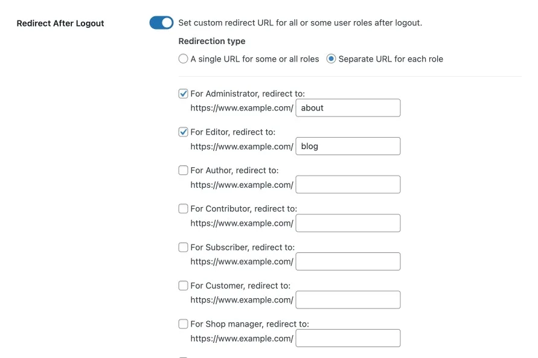Viewport: 538px width, 358px height.
Task: Focus the Shop manager redirect URL field
Action: click(x=348, y=338)
